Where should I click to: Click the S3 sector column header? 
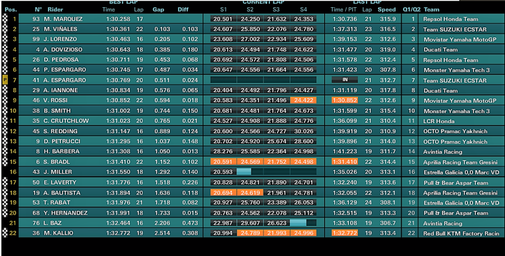276,9
